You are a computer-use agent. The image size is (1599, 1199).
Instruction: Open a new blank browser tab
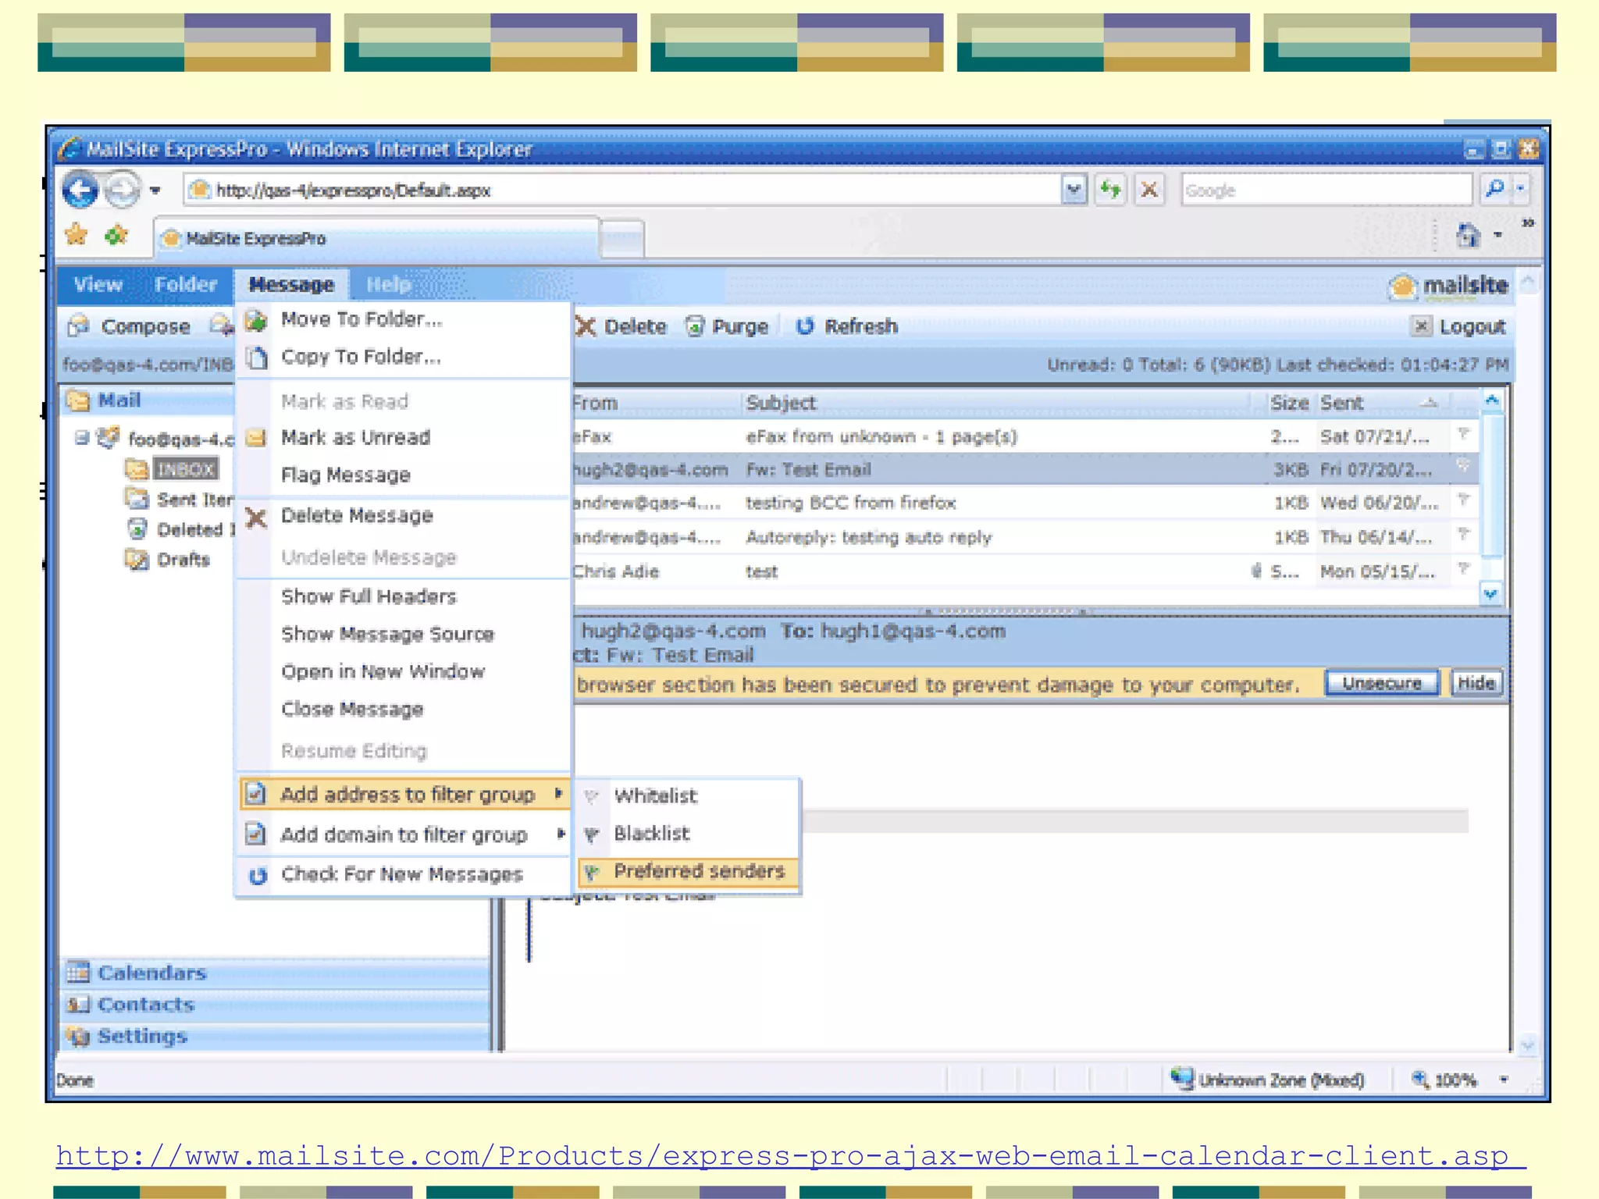coord(622,239)
